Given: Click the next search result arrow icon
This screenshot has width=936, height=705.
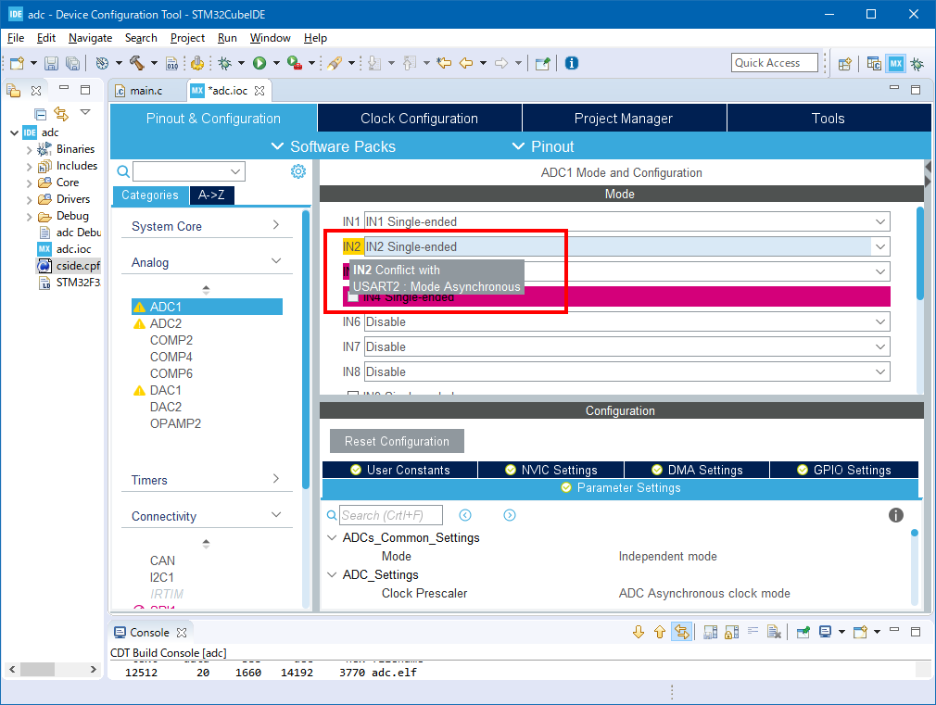Looking at the screenshot, I should coord(509,515).
